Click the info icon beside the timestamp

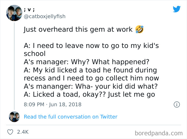coord(177,105)
